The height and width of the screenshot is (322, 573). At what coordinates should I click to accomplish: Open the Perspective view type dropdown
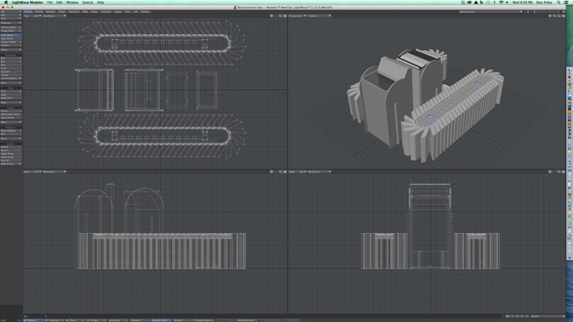coord(296,16)
